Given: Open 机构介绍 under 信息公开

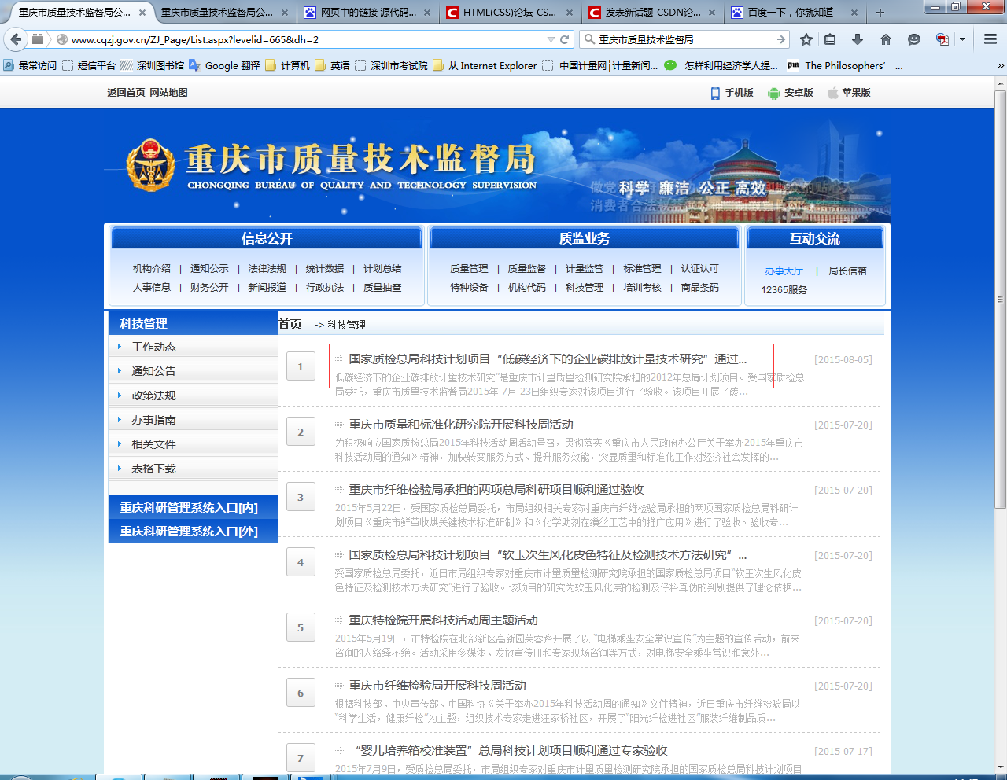Looking at the screenshot, I should click(x=152, y=269).
